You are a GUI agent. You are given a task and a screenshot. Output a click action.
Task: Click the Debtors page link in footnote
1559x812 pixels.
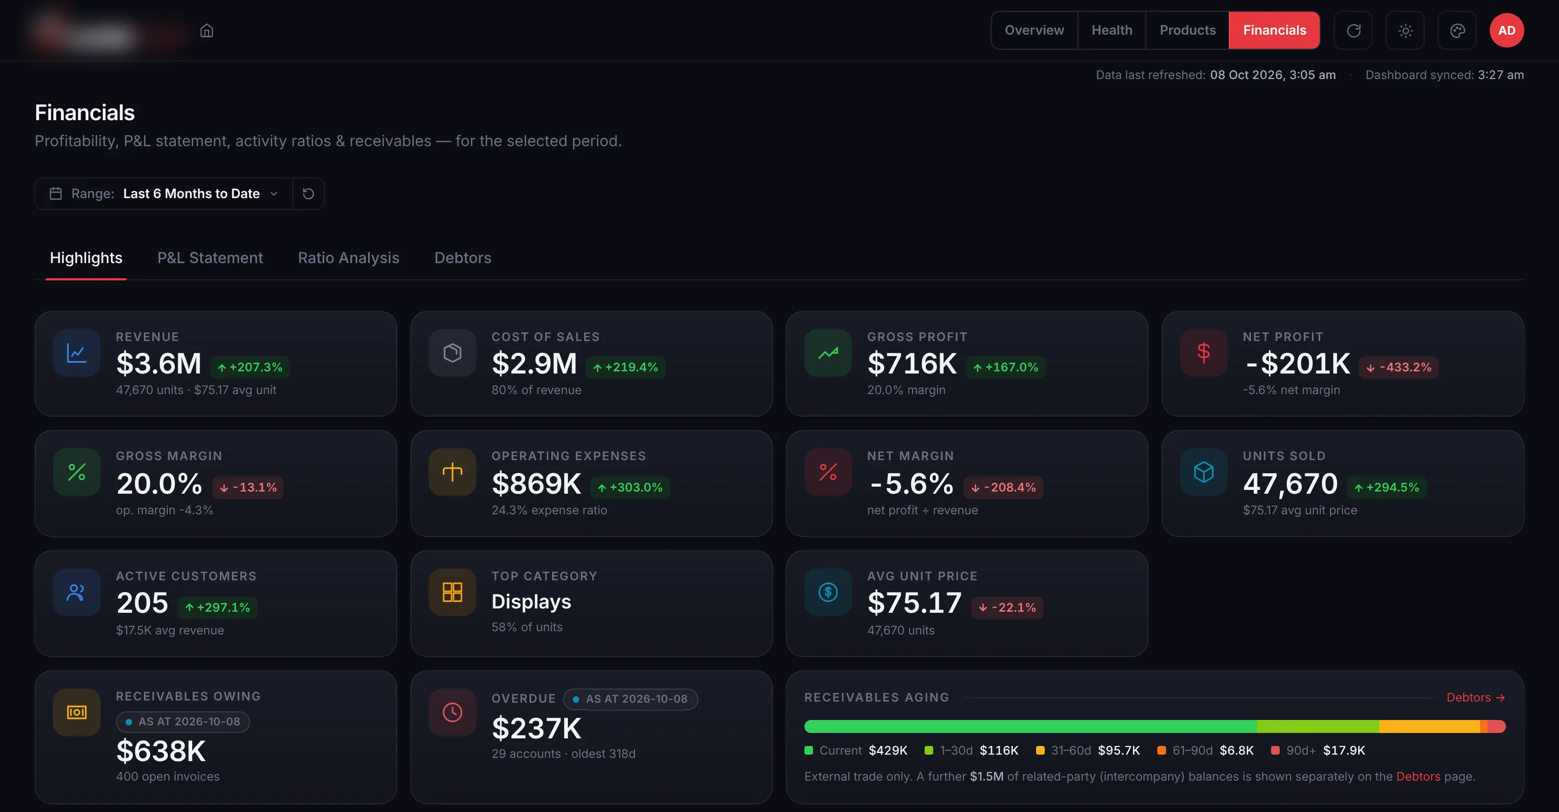point(1418,776)
